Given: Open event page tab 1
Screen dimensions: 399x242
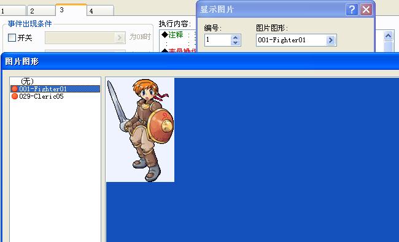Looking at the screenshot, I should click(13, 10).
